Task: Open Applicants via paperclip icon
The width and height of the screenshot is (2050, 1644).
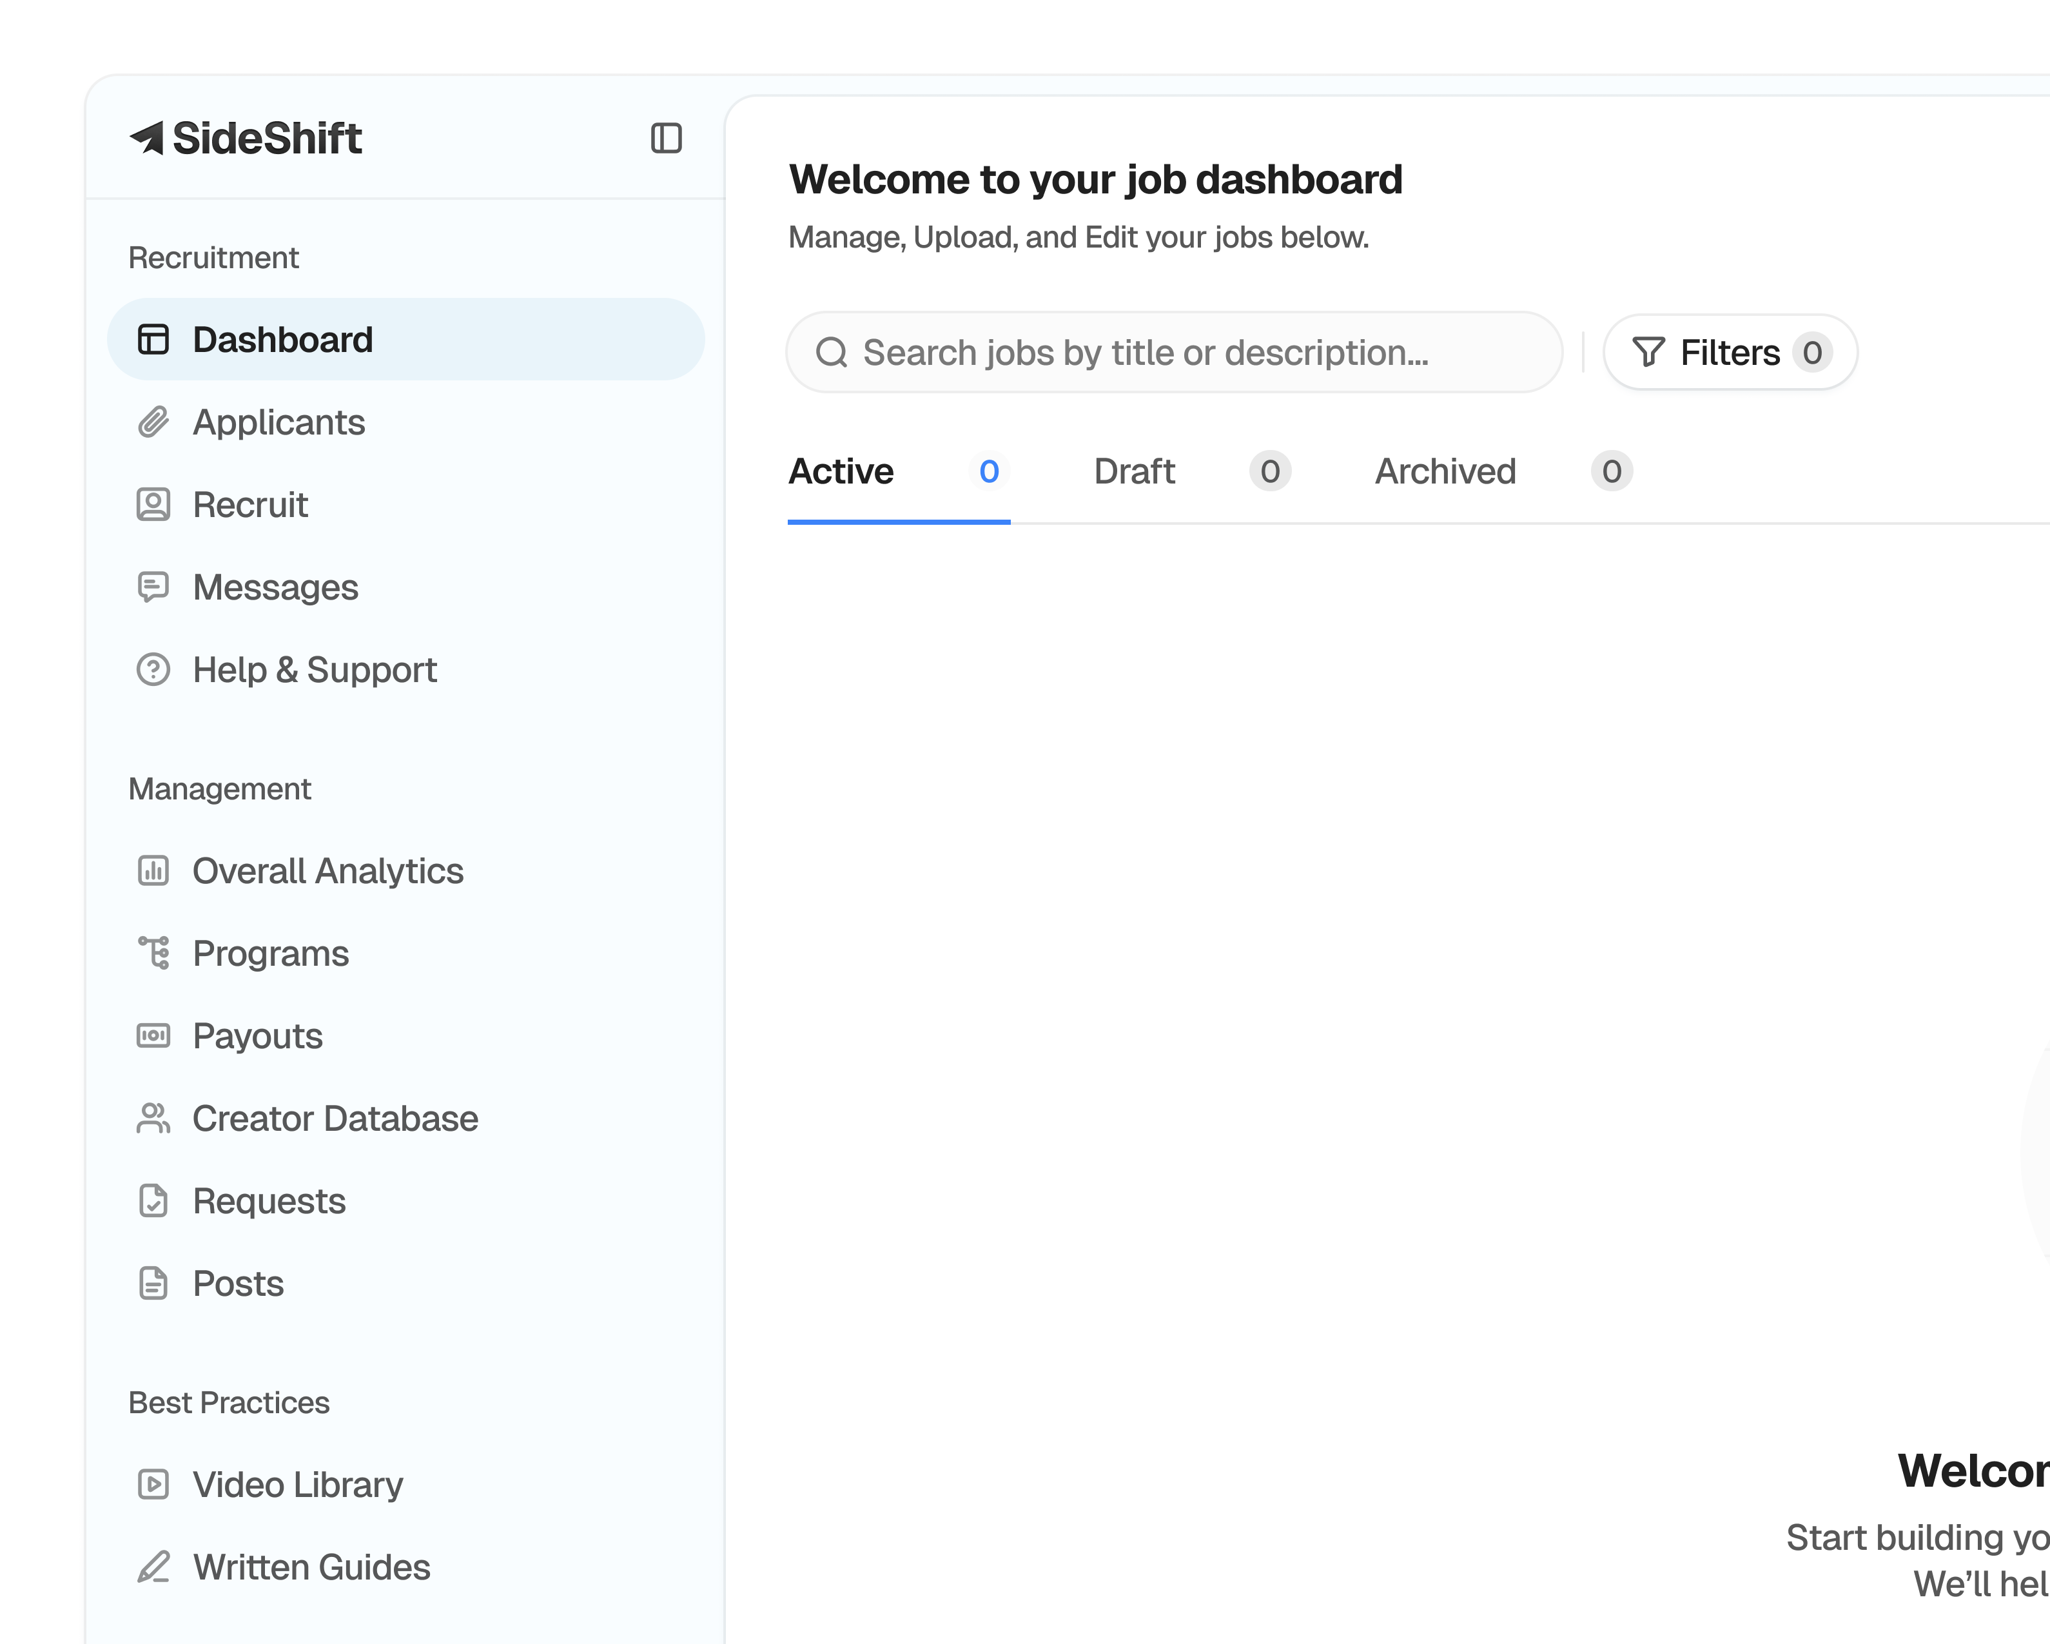Action: click(x=153, y=422)
